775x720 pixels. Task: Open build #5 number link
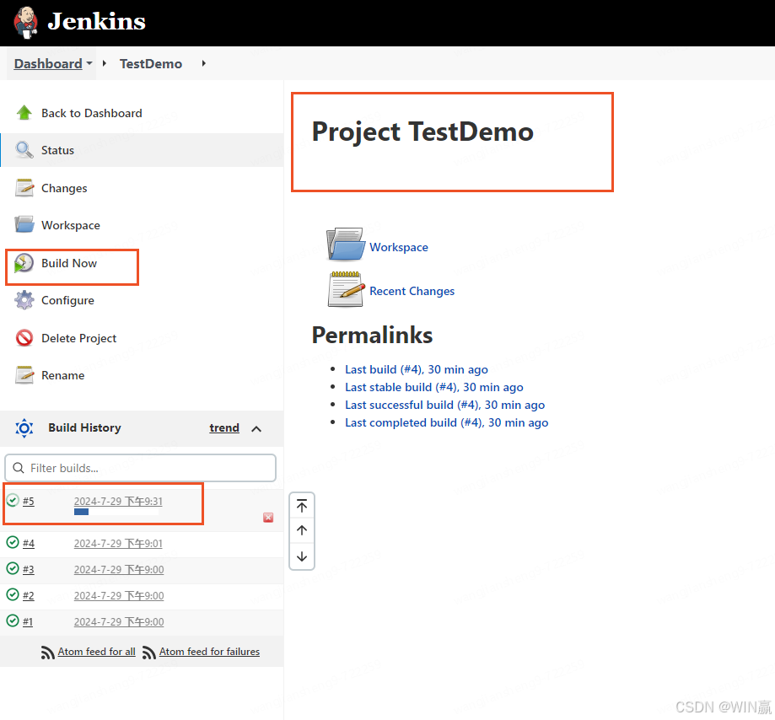[x=28, y=502]
